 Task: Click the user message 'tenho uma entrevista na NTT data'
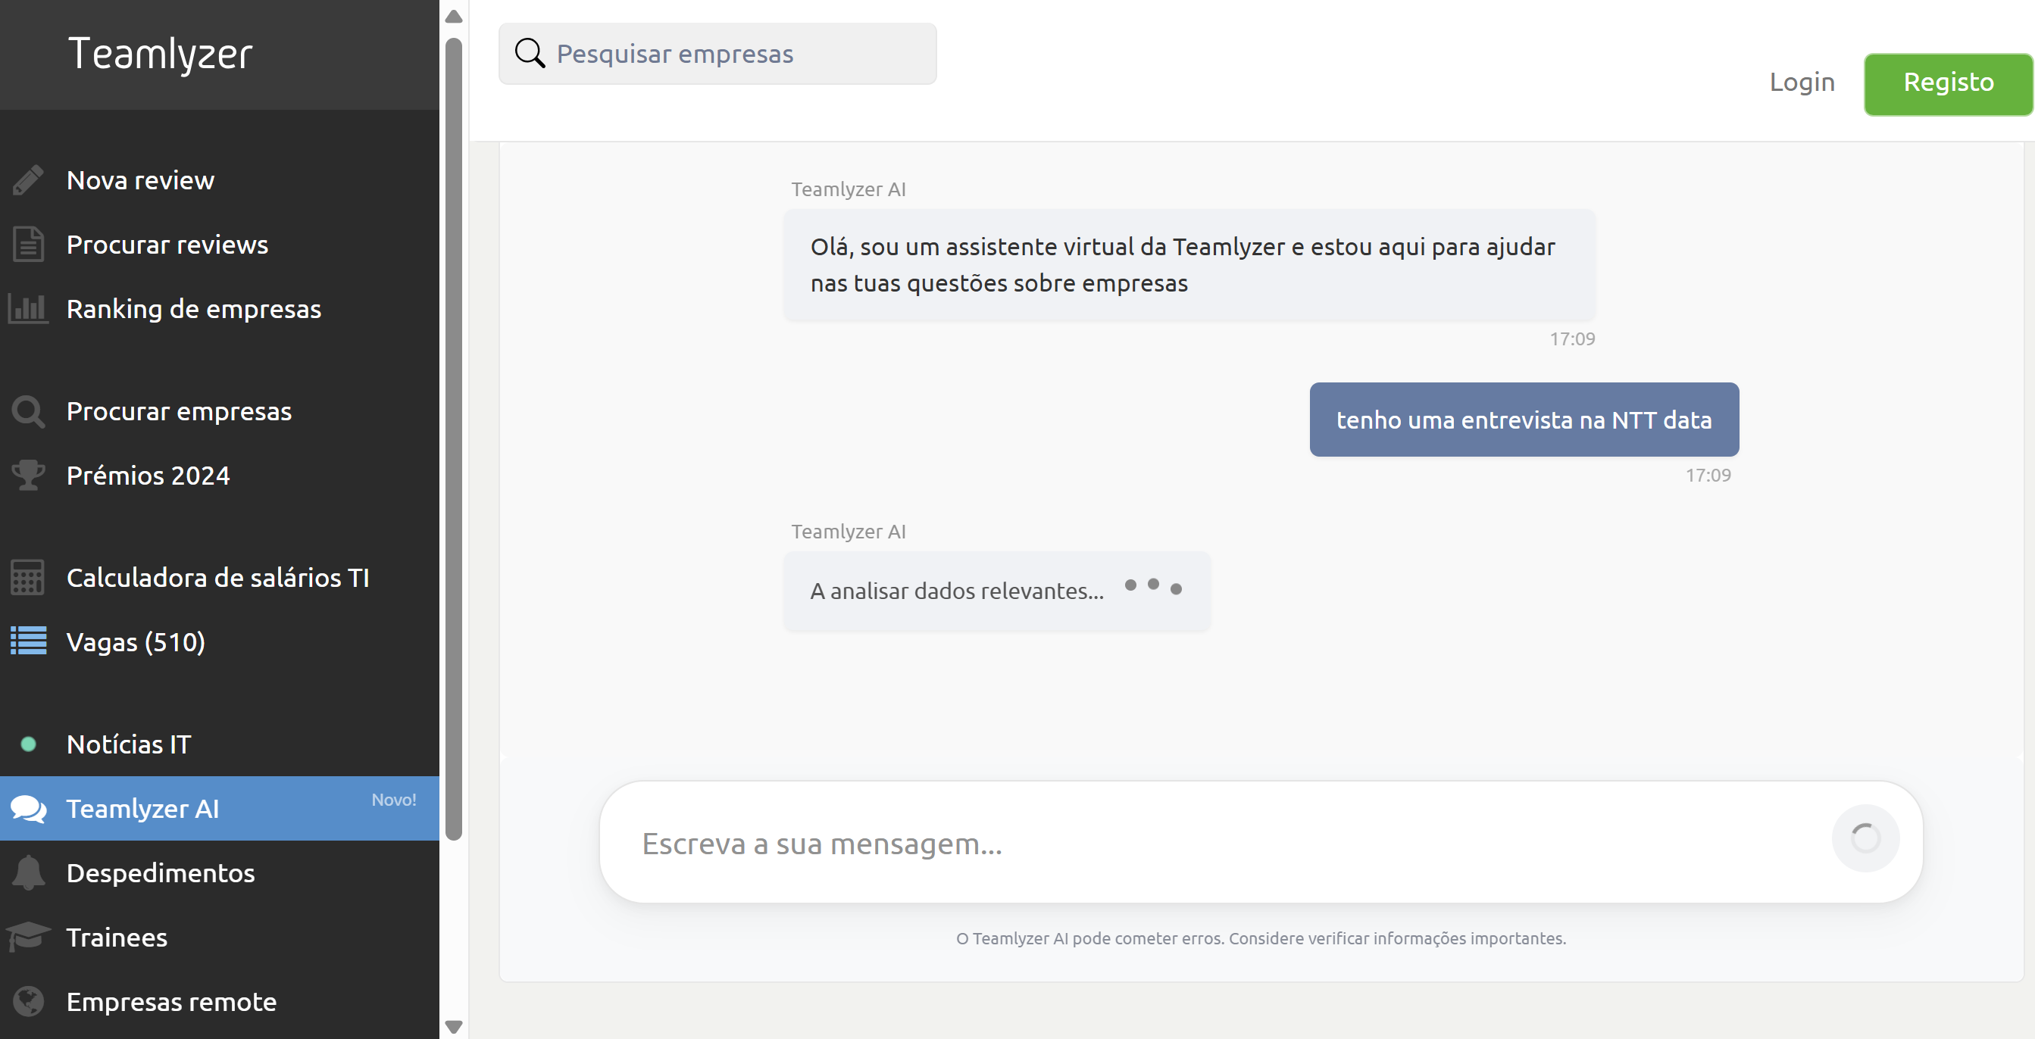coord(1524,420)
